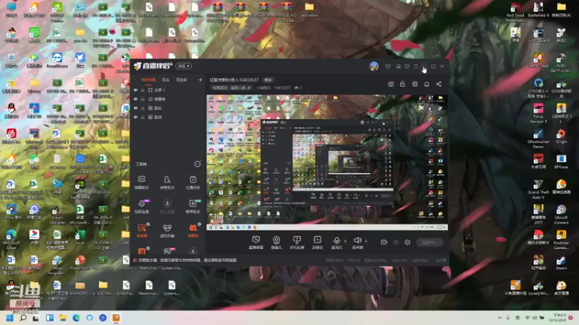Toggle eye icon of fourth source layer
Viewport: 579px width, 325px height.
coord(135,117)
